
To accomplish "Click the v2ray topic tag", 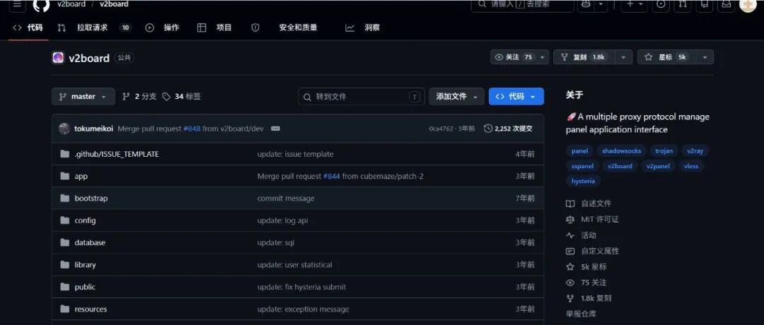I will click(x=695, y=150).
